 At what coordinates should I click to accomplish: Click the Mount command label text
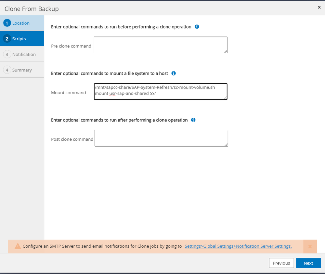tap(69, 93)
